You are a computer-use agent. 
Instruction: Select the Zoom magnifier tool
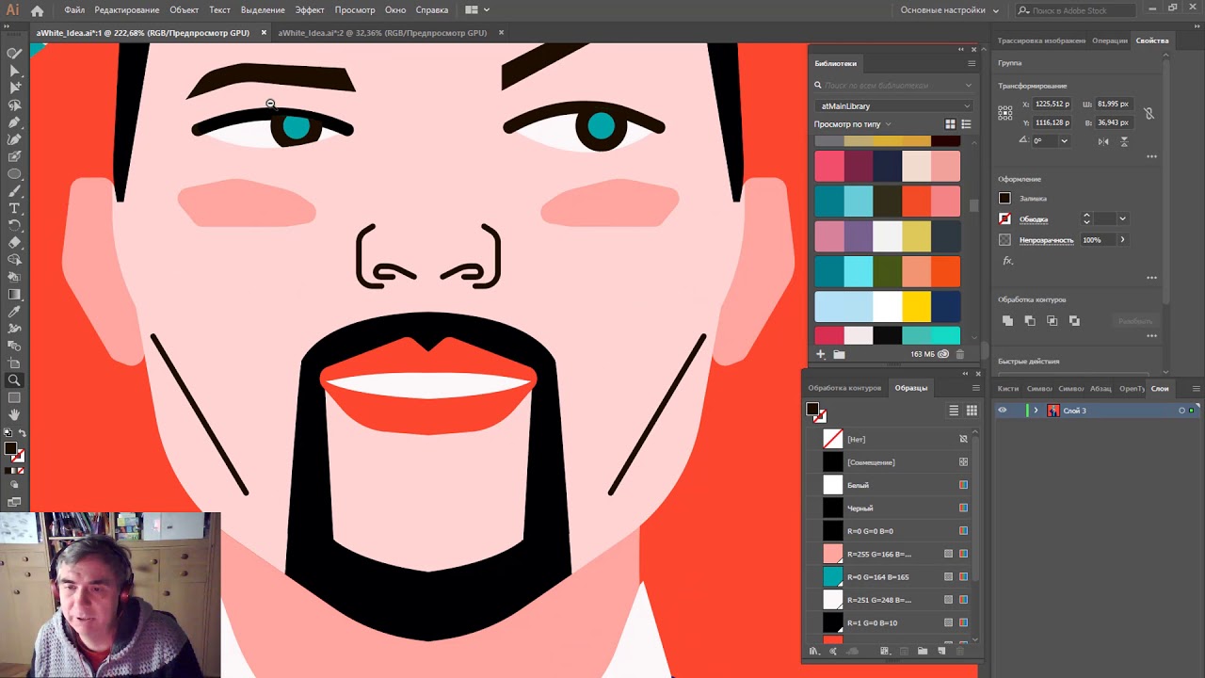(14, 380)
